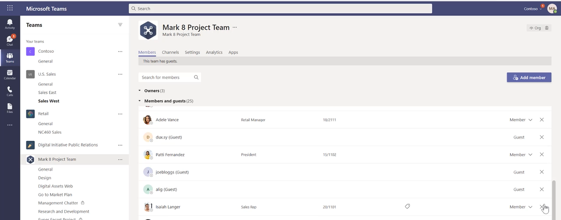Image resolution: width=561 pixels, height=220 pixels.
Task: Click the Retail Manager title text
Action: [253, 120]
